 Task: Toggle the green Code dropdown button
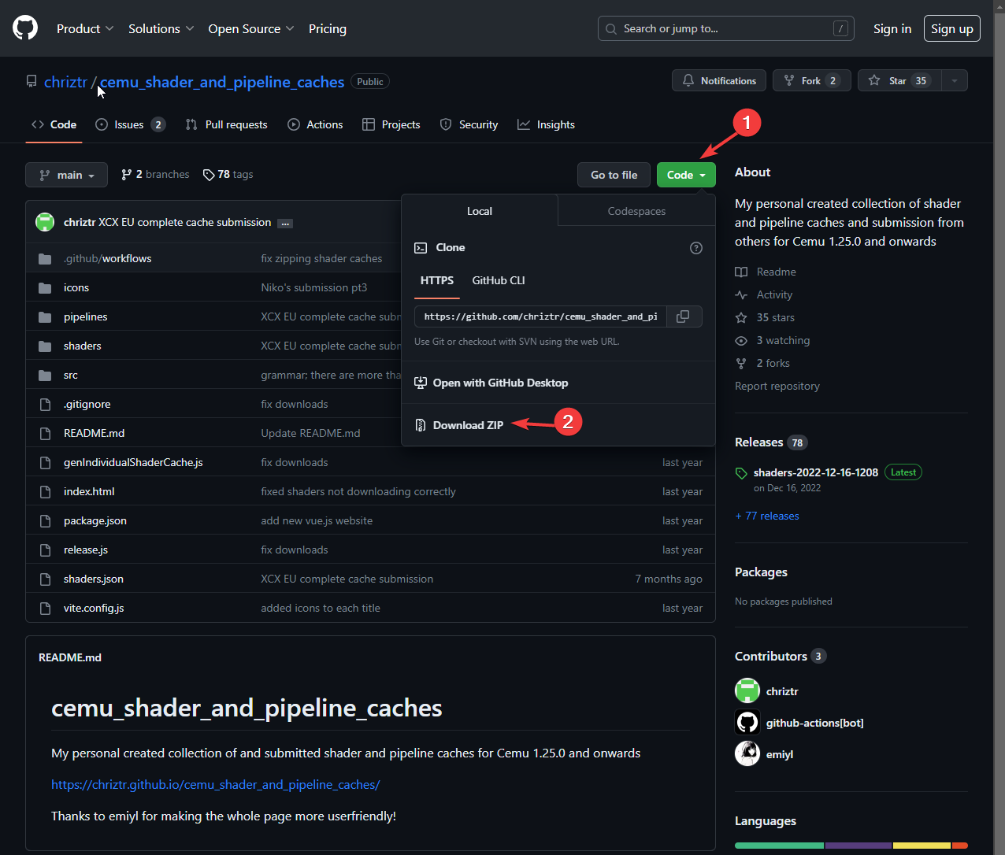686,175
